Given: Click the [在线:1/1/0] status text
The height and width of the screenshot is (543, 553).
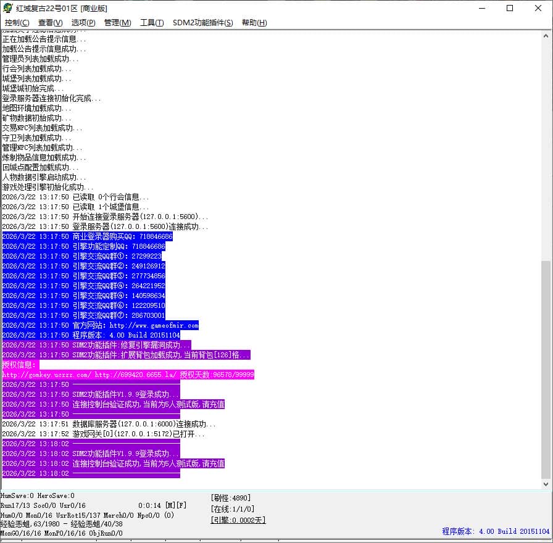Looking at the screenshot, I should 233,509.
